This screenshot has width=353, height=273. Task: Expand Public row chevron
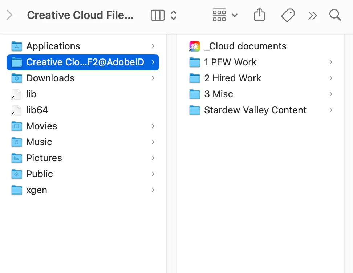(153, 174)
